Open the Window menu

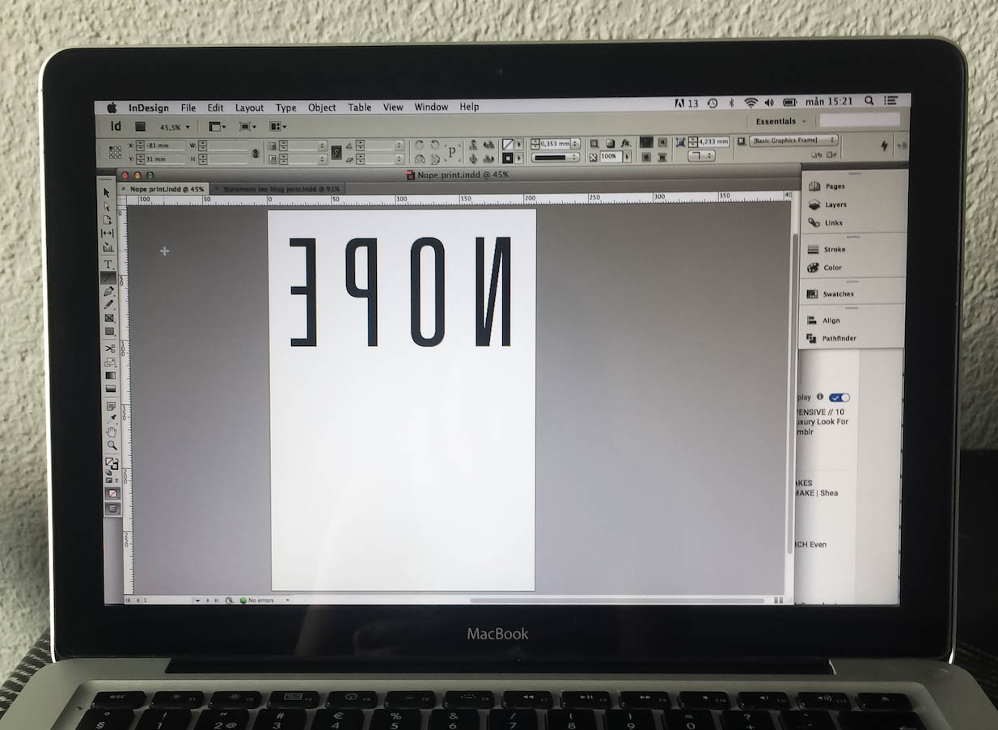pos(431,108)
